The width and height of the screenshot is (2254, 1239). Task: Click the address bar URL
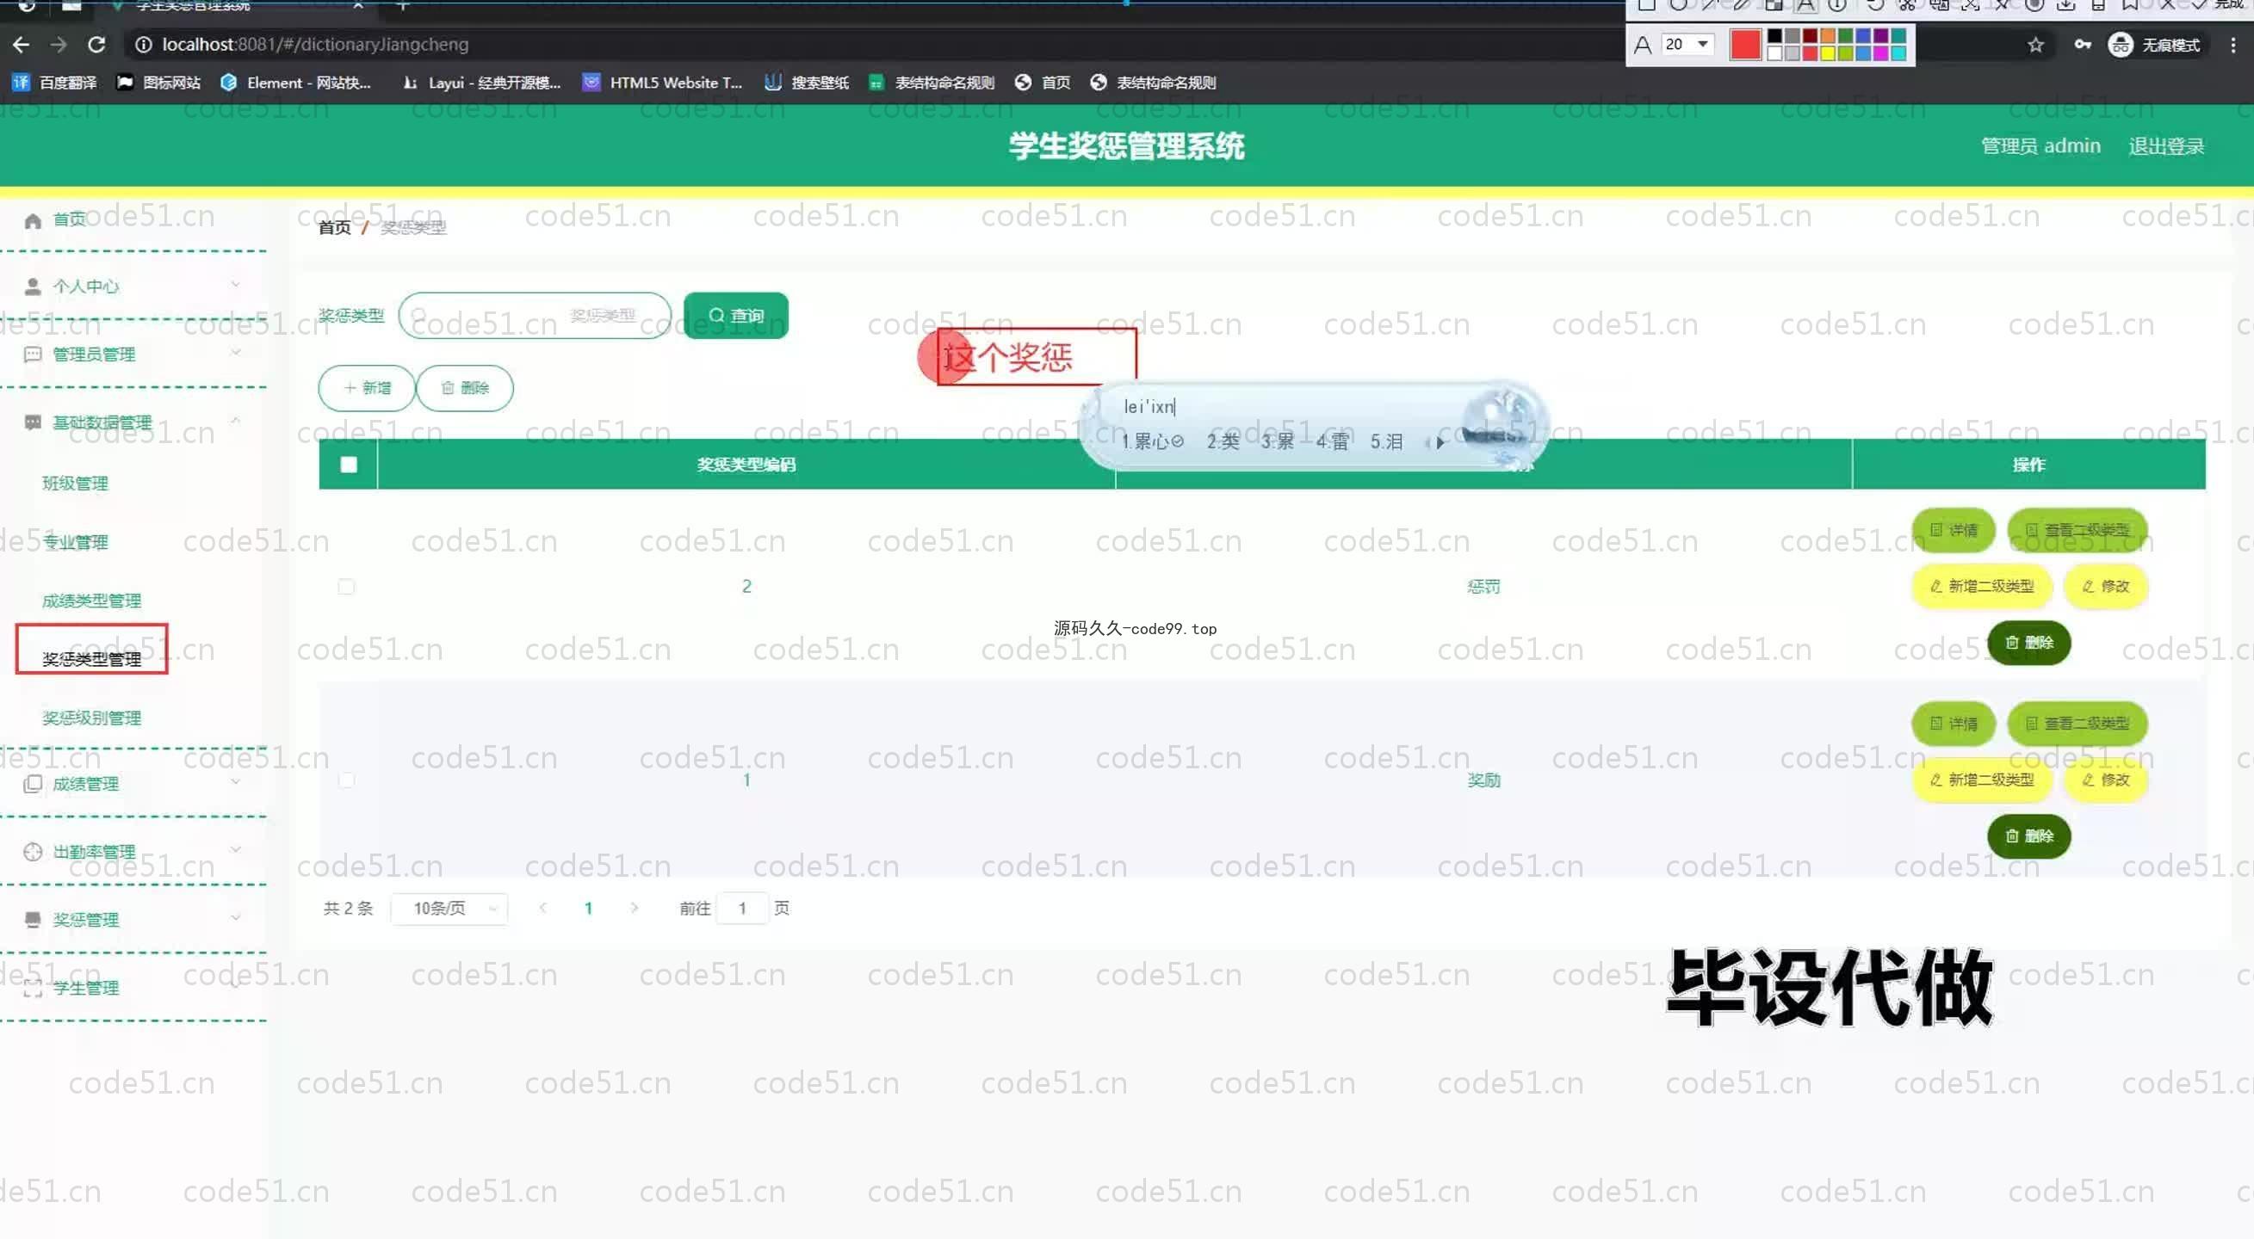(315, 44)
